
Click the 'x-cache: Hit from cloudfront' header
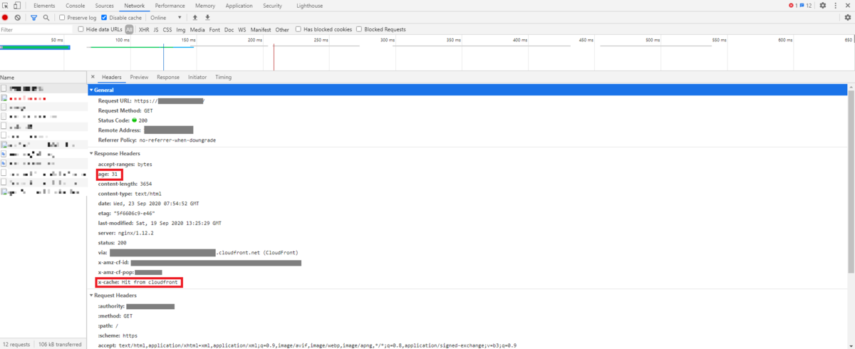[x=138, y=283]
